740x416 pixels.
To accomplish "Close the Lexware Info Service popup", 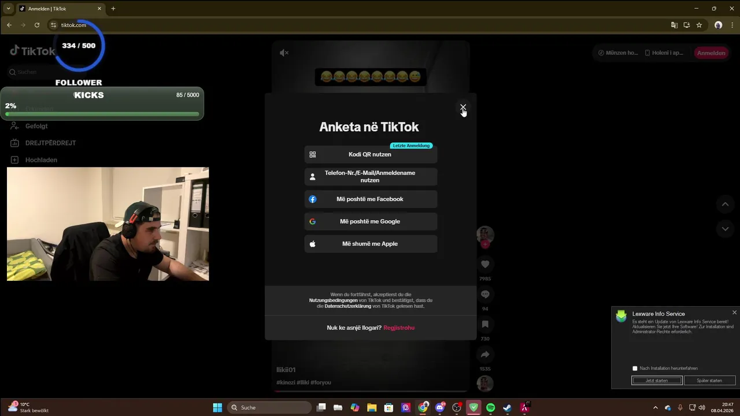I will coord(734,313).
